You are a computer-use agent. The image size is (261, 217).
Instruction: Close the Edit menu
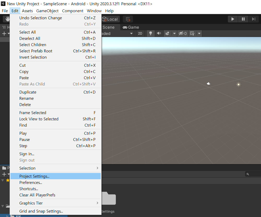15,11
